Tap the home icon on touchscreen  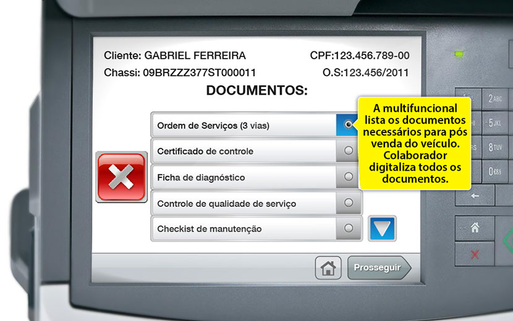[328, 268]
